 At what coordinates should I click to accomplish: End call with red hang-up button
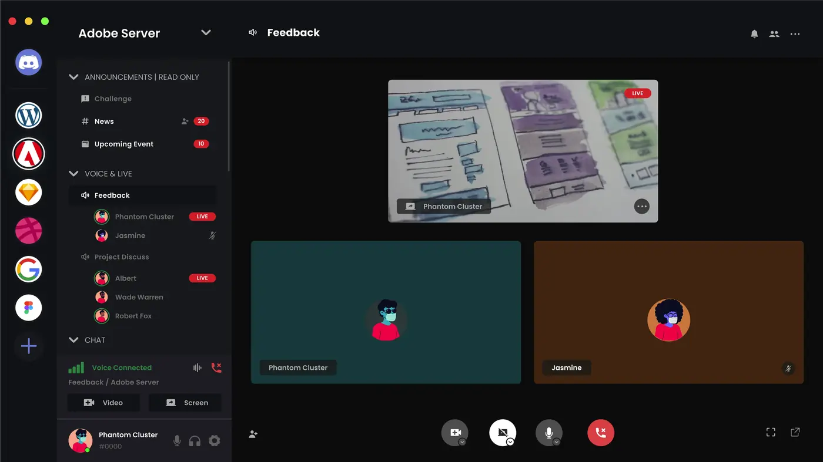[601, 433]
